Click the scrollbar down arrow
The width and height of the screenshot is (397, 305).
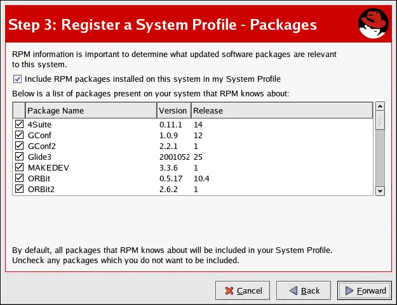380,190
